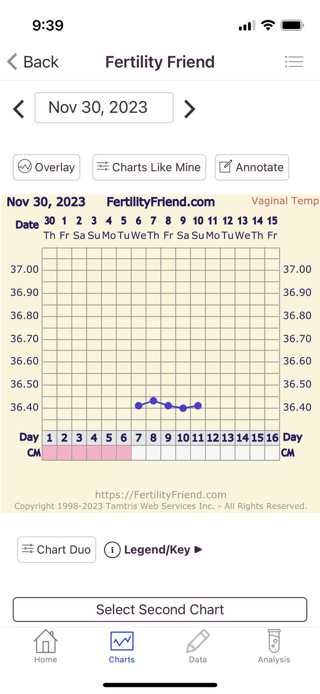Tap the Legend/Key info circle icon
320x694 pixels.
click(112, 550)
